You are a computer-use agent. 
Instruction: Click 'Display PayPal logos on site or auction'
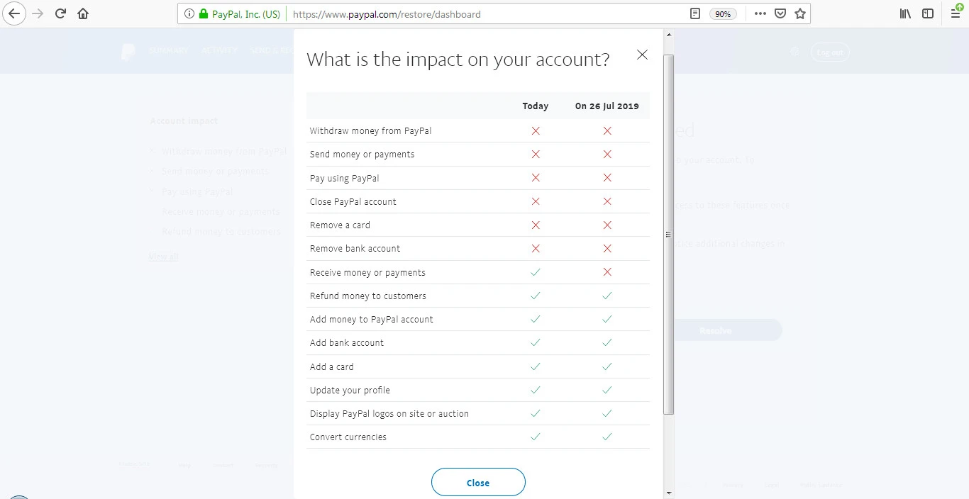pos(389,413)
